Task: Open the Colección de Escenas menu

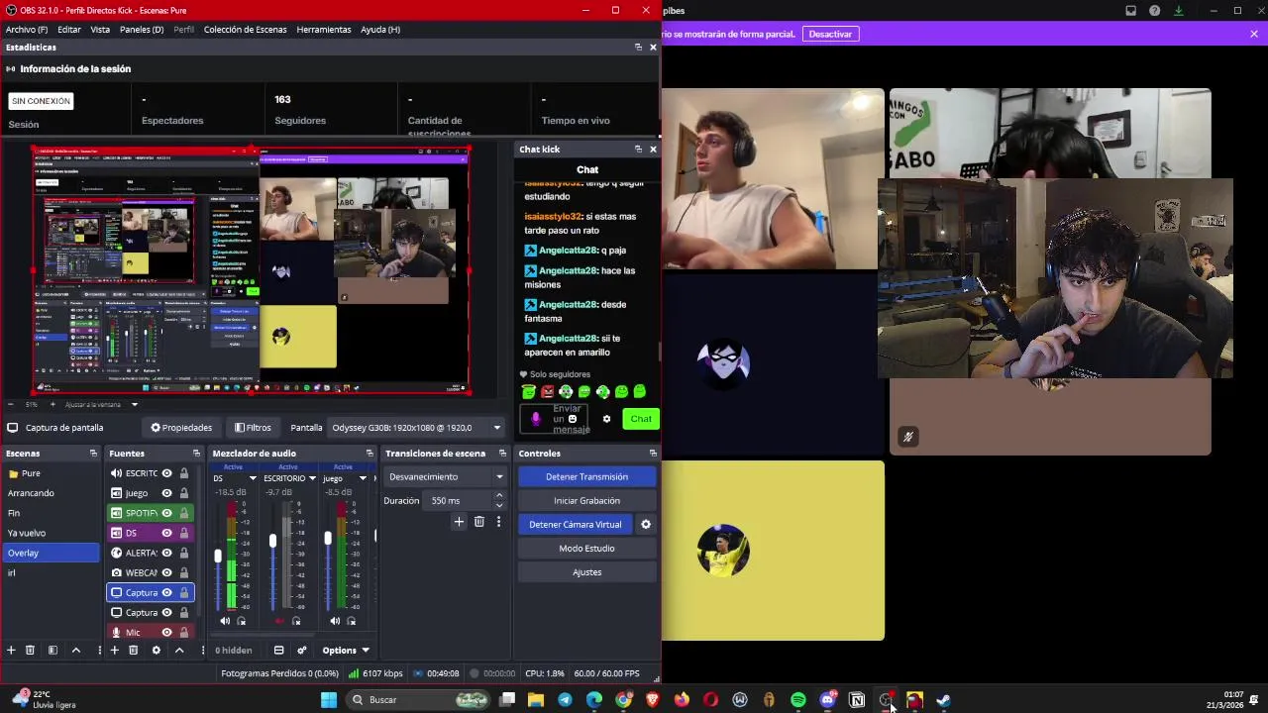Action: pyautogui.click(x=245, y=30)
